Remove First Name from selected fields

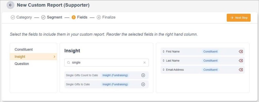click(241, 52)
